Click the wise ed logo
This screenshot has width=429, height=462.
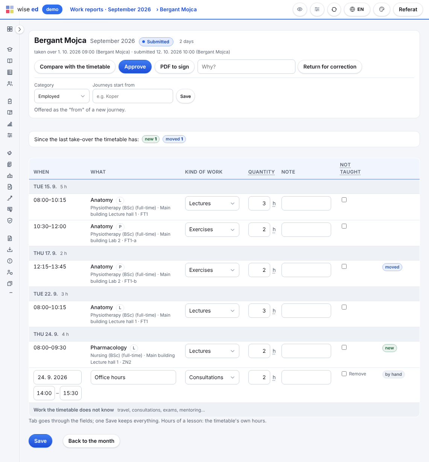22,9
